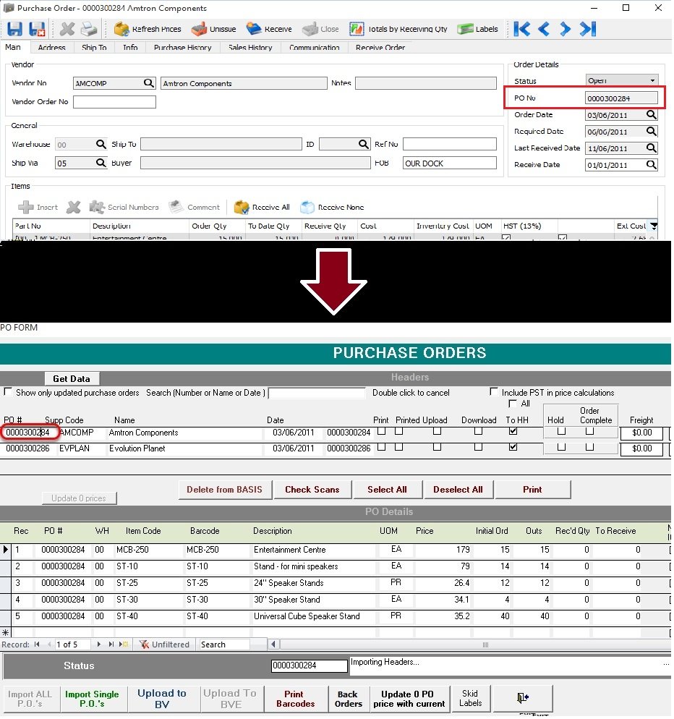Click Receive All in Items toolbar

click(262, 208)
